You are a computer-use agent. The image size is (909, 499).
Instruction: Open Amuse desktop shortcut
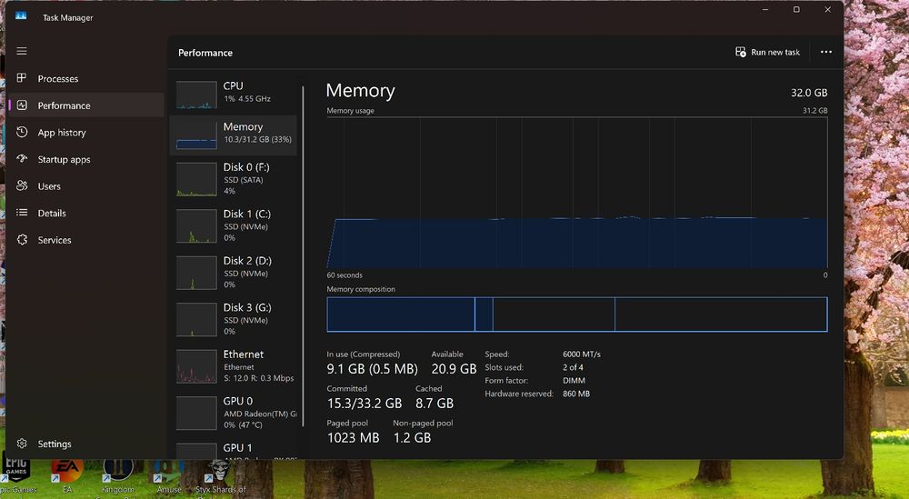(169, 476)
